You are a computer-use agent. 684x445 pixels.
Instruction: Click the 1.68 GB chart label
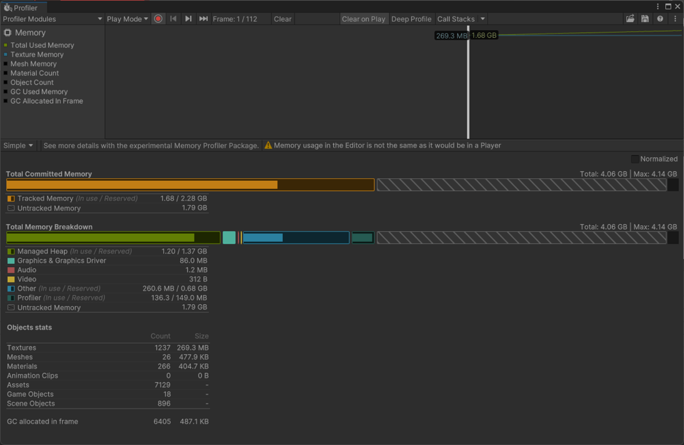tap(484, 35)
